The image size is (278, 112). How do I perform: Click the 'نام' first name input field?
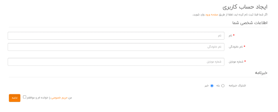coord(116,36)
